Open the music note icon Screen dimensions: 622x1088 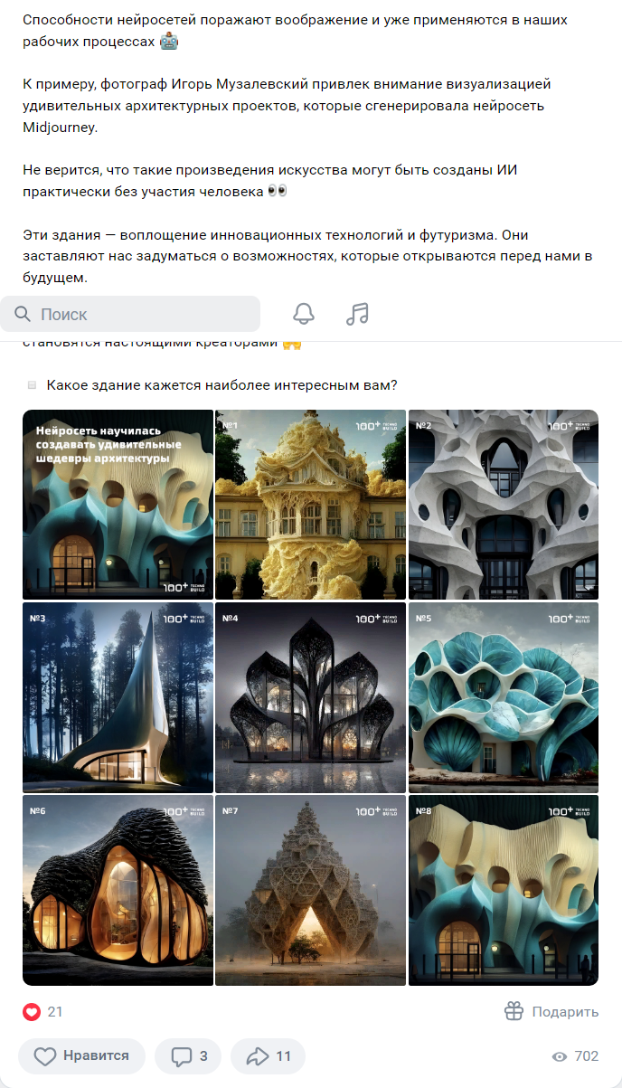pos(358,314)
